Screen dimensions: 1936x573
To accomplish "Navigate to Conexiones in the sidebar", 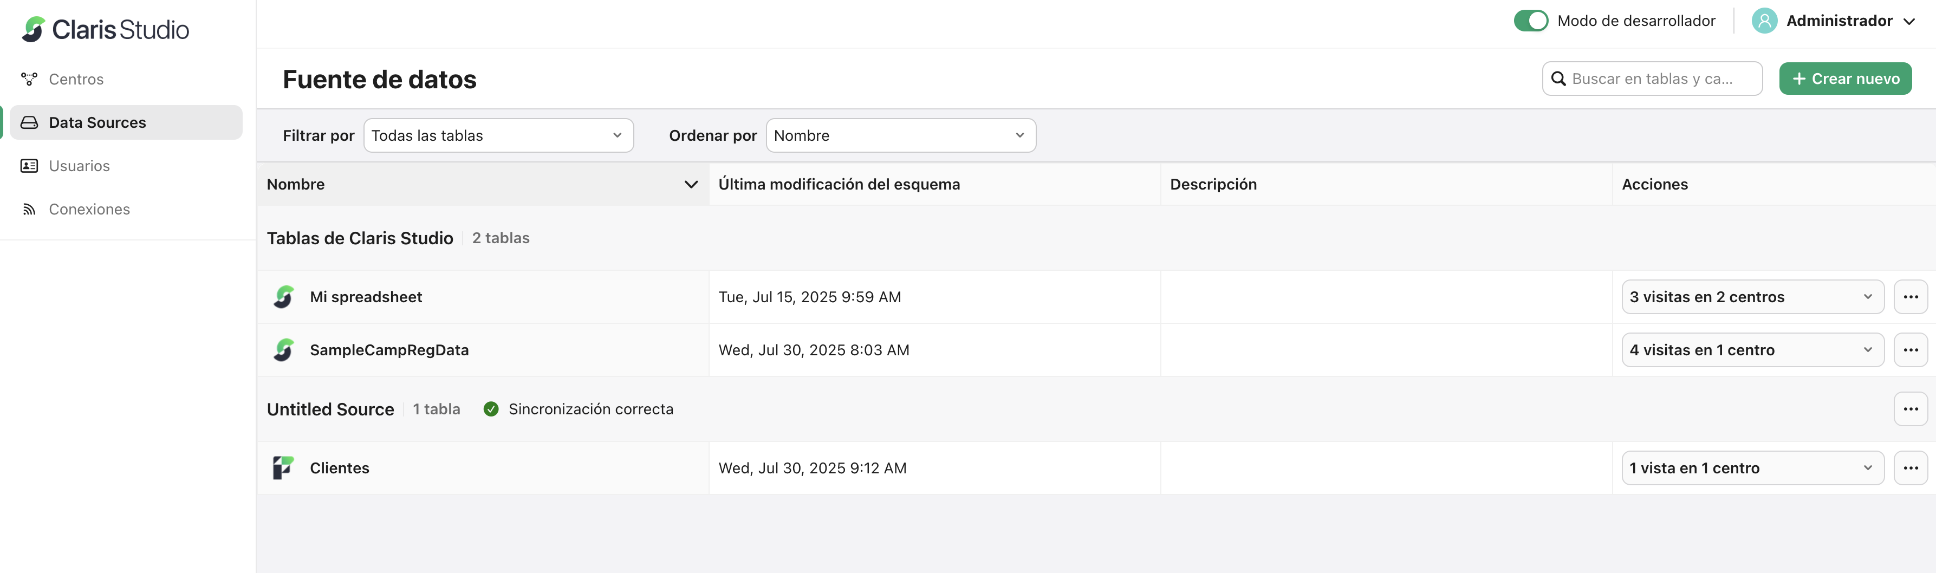I will (89, 210).
